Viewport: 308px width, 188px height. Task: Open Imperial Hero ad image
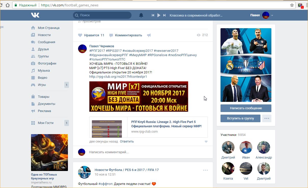click(x=49, y=152)
